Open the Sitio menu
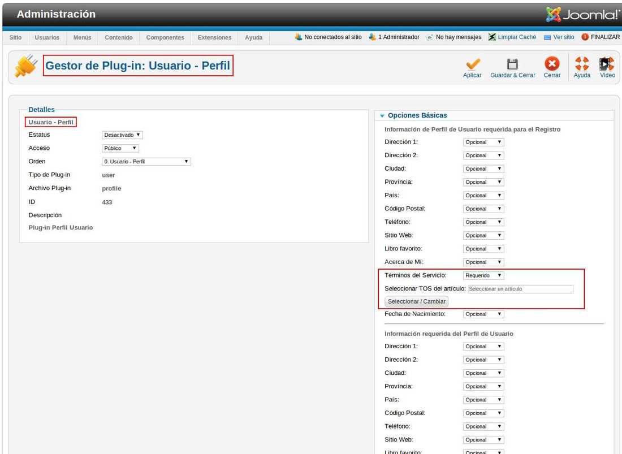Viewport: 622px width, 454px height. [15, 37]
